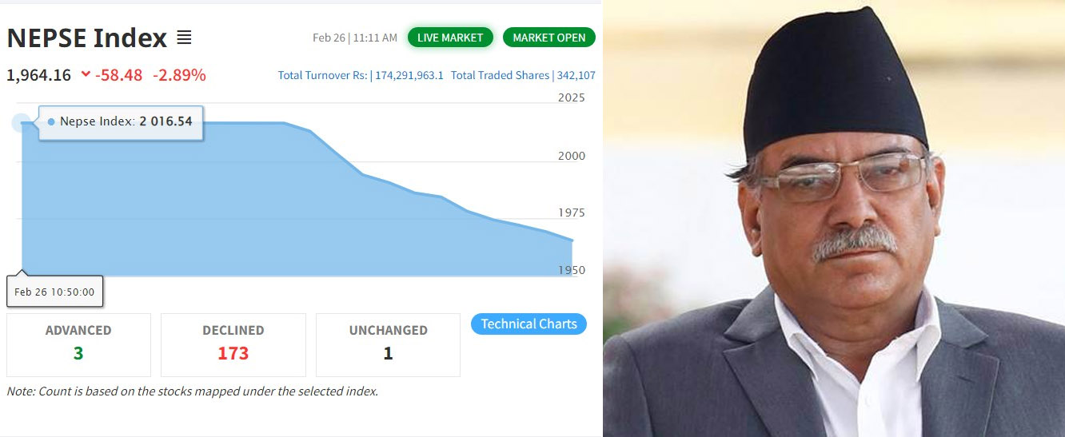Viewport: 1065px width, 437px height.
Task: Click the red down arrow by 1,964.16
Action: [x=86, y=75]
